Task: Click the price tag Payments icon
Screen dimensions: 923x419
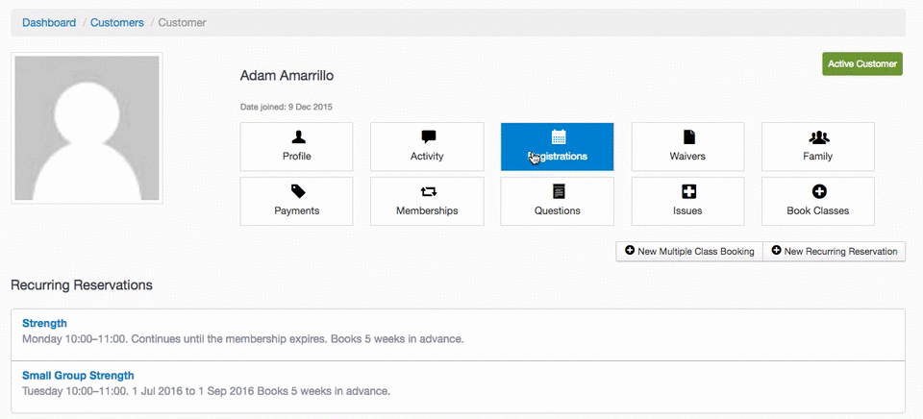Action: 296,192
